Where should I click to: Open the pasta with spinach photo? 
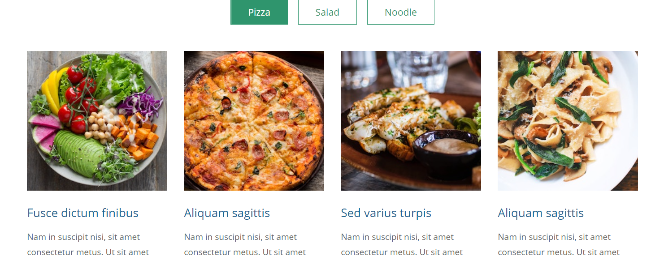click(568, 121)
